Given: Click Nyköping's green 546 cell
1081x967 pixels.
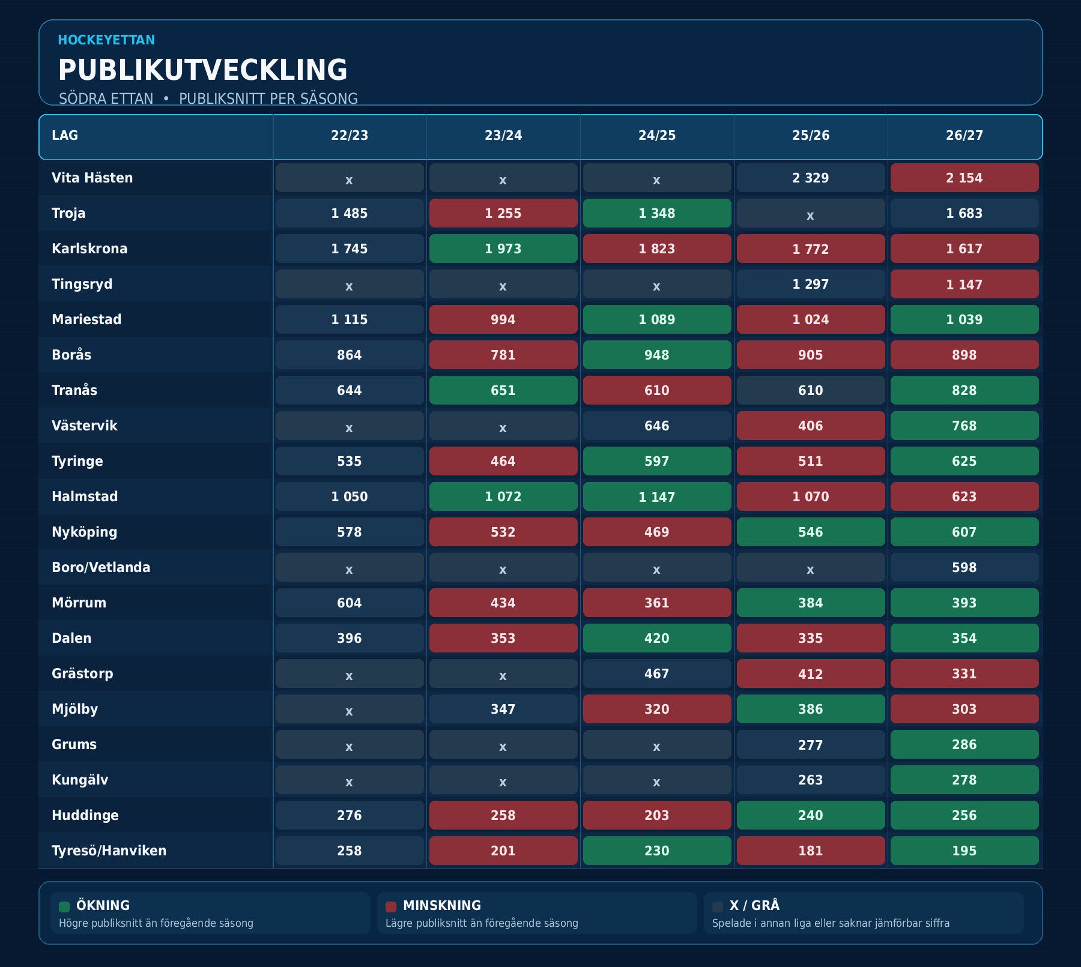Looking at the screenshot, I should pyautogui.click(x=811, y=532).
